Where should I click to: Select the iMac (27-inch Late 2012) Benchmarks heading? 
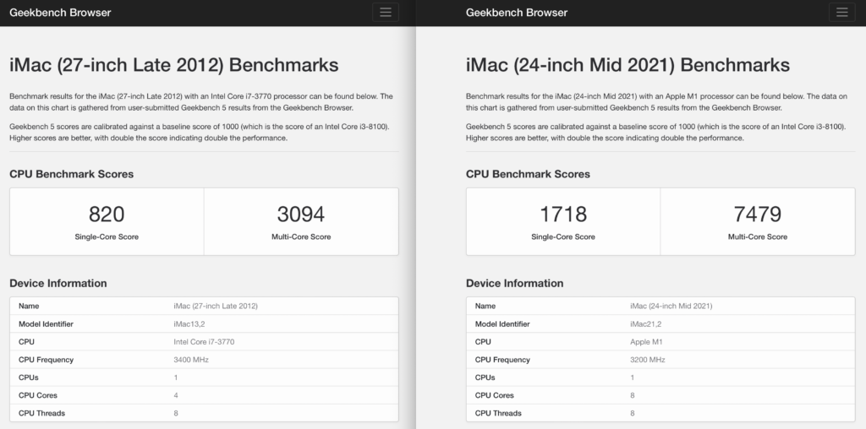173,65
